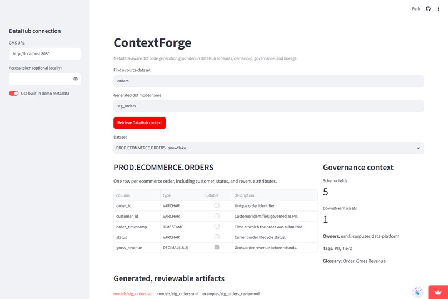Switch to models/stg_orders.sql tab
The image size is (448, 299).
(x=133, y=293)
